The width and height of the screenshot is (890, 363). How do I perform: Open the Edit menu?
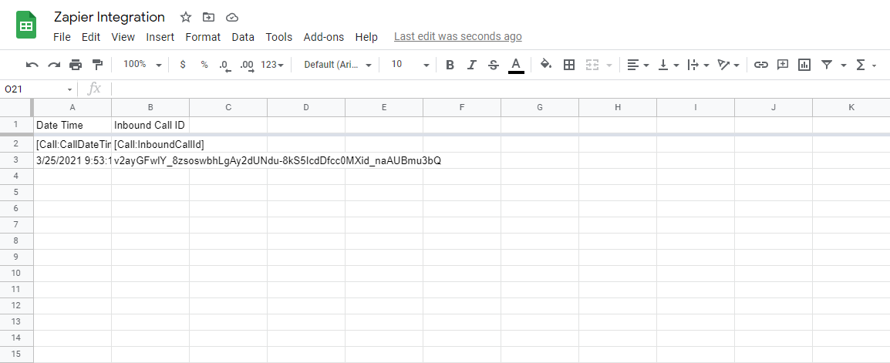(91, 37)
